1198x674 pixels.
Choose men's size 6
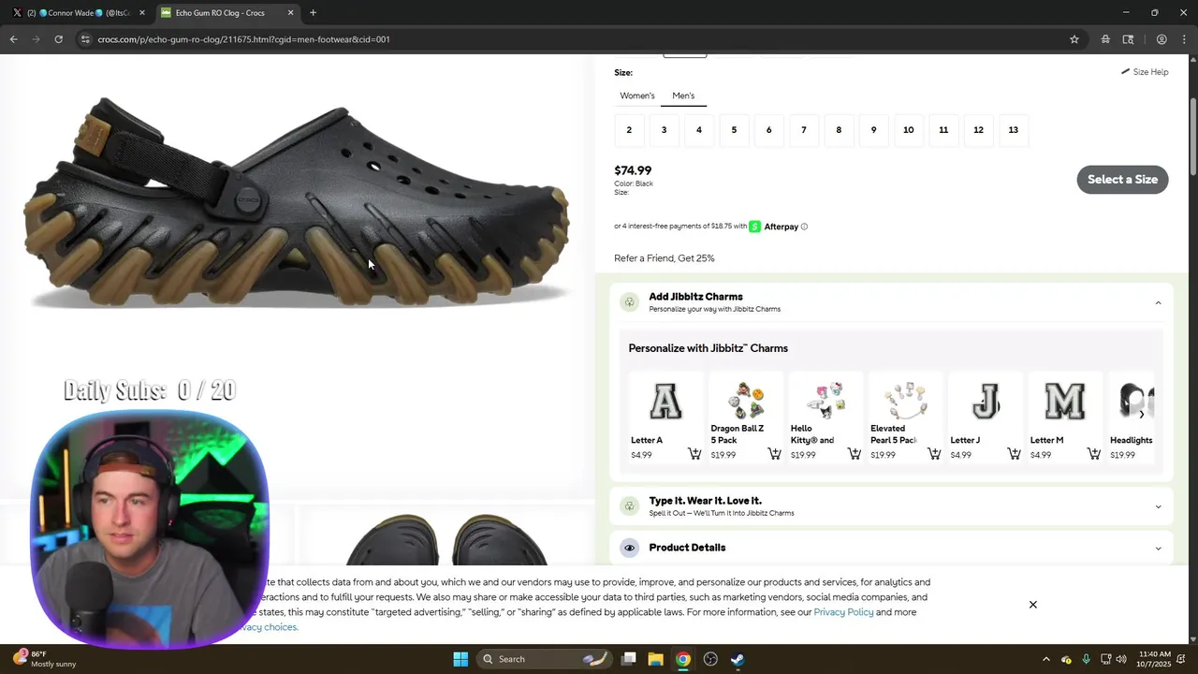(x=768, y=130)
